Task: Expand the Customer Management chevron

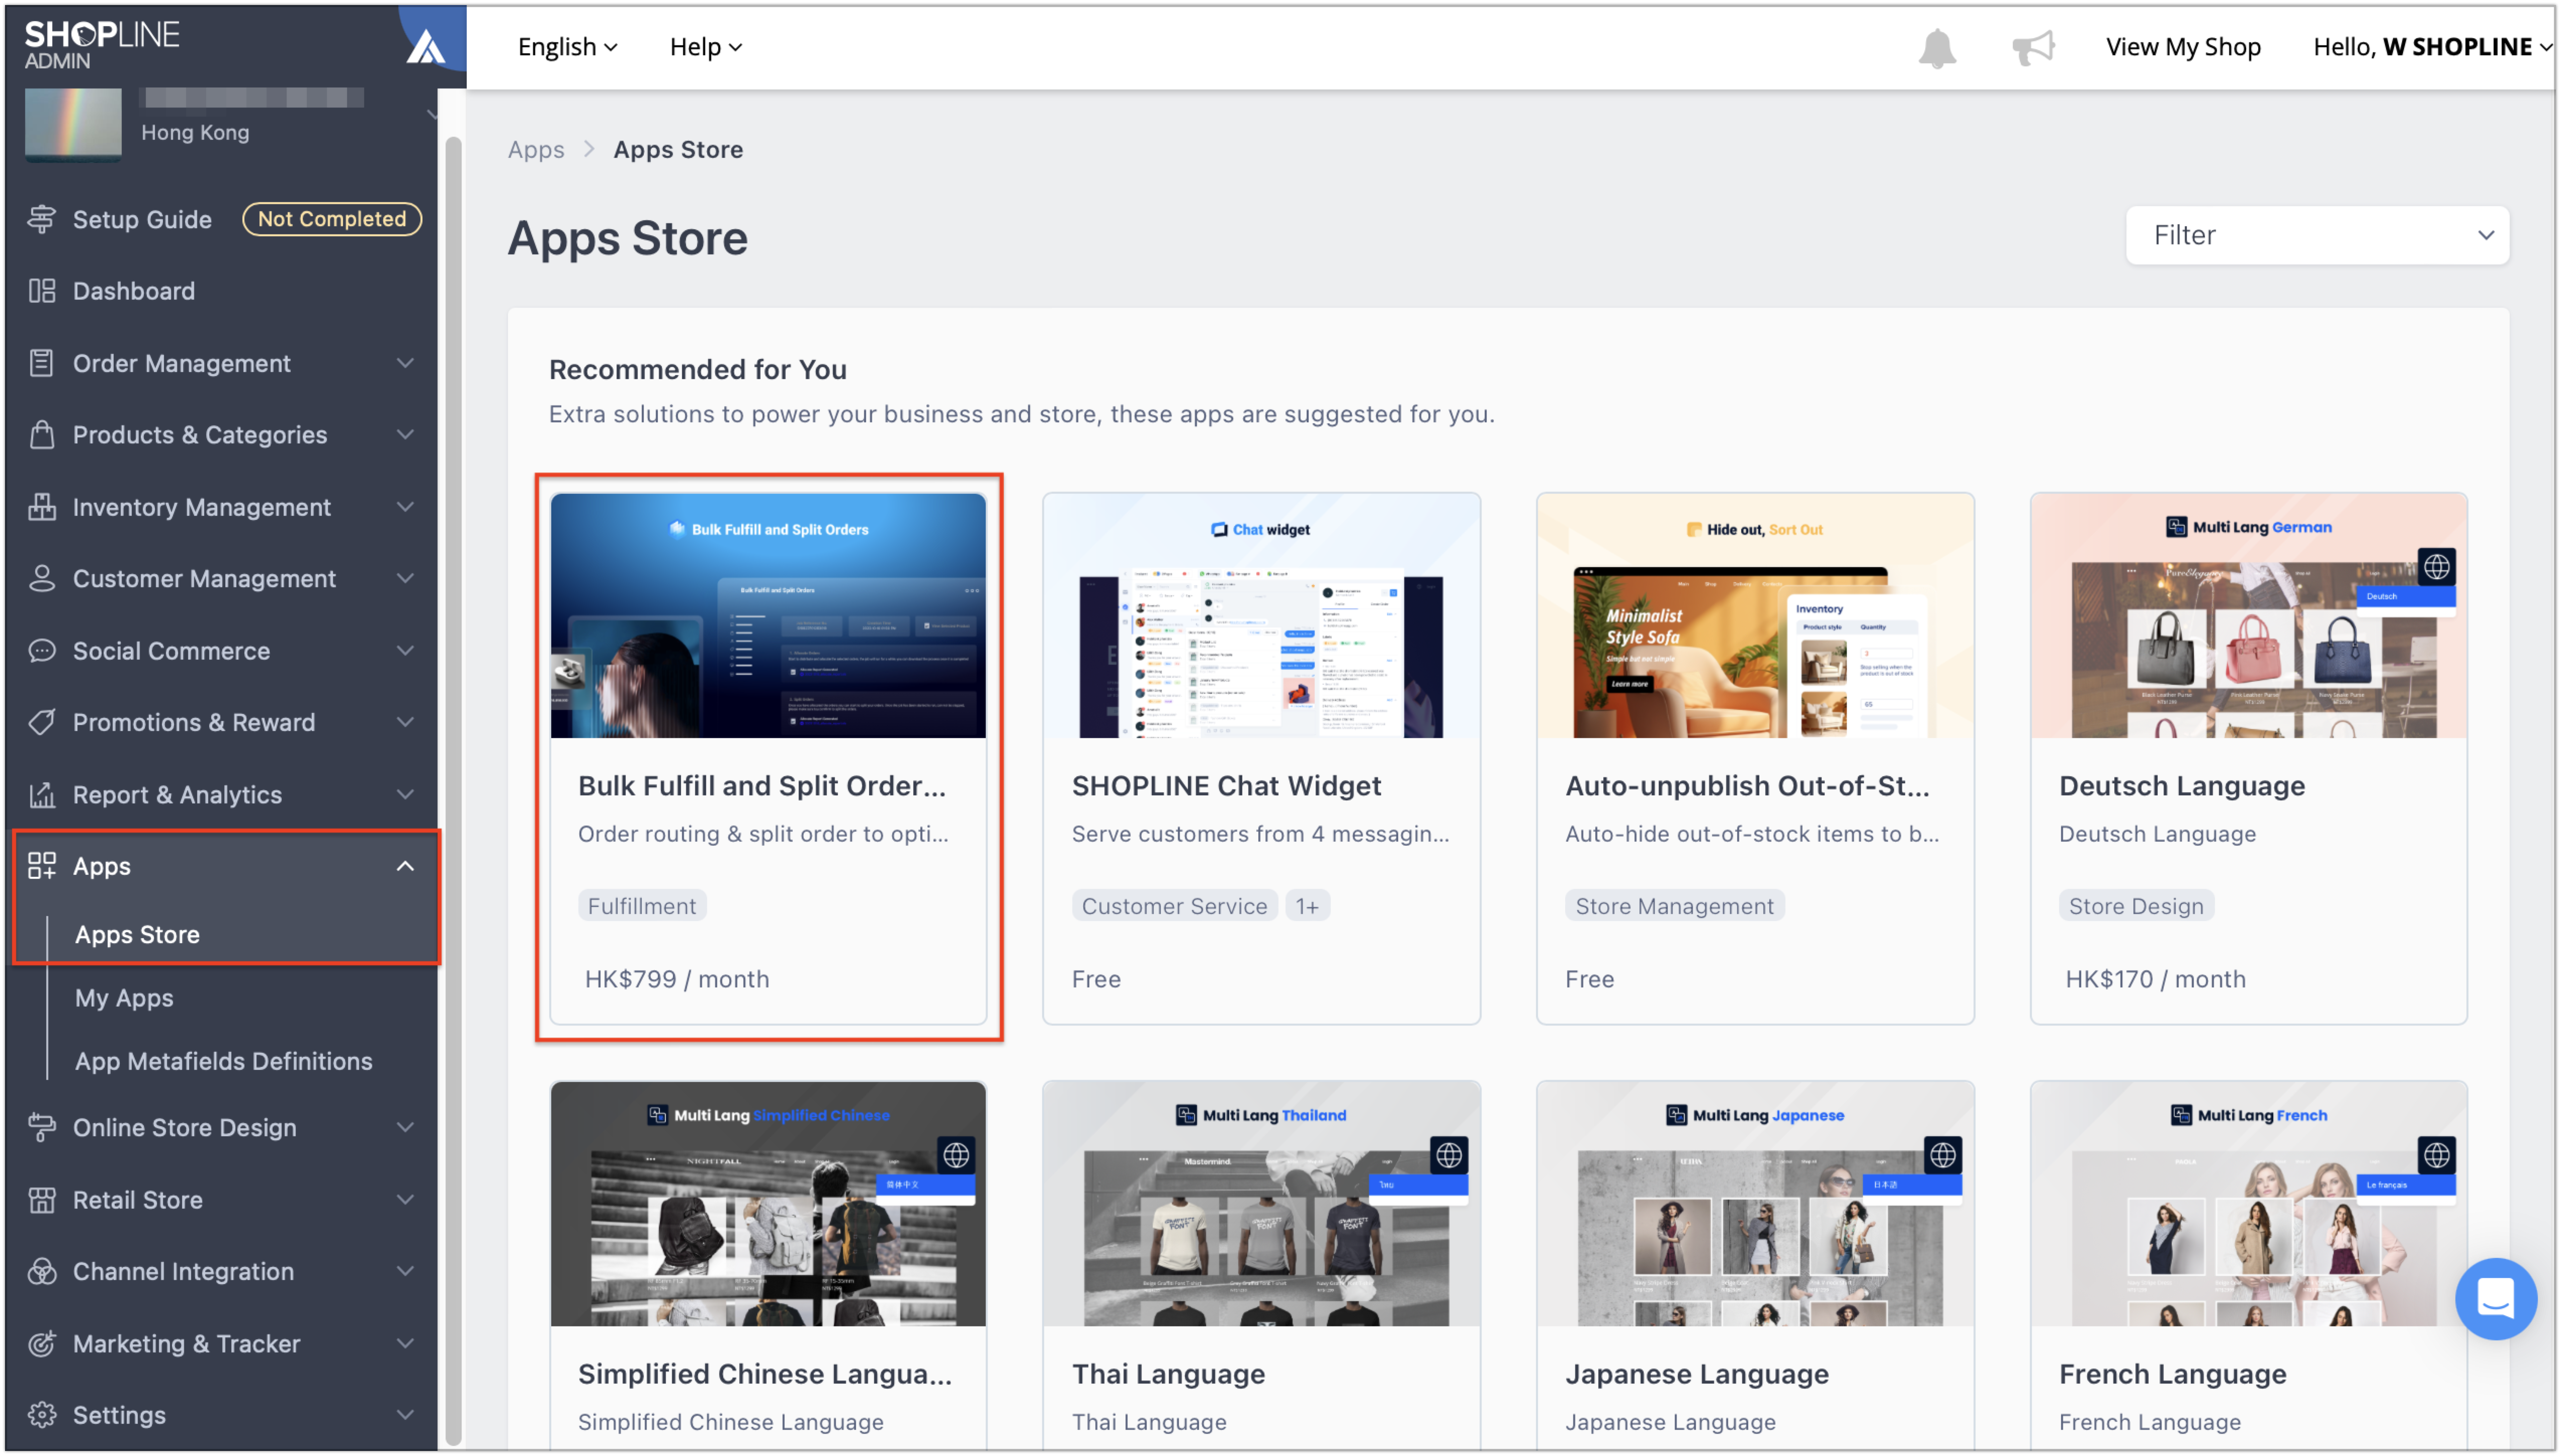Action: 405,578
